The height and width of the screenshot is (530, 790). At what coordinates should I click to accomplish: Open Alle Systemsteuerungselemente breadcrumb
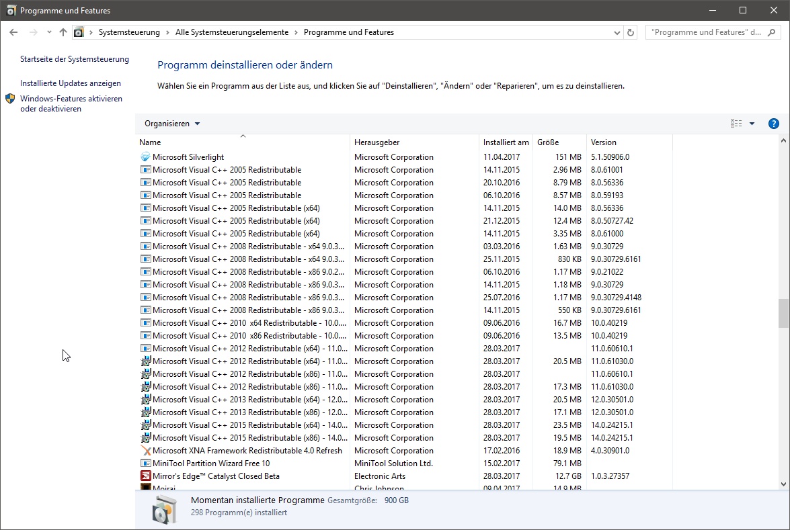tap(232, 32)
